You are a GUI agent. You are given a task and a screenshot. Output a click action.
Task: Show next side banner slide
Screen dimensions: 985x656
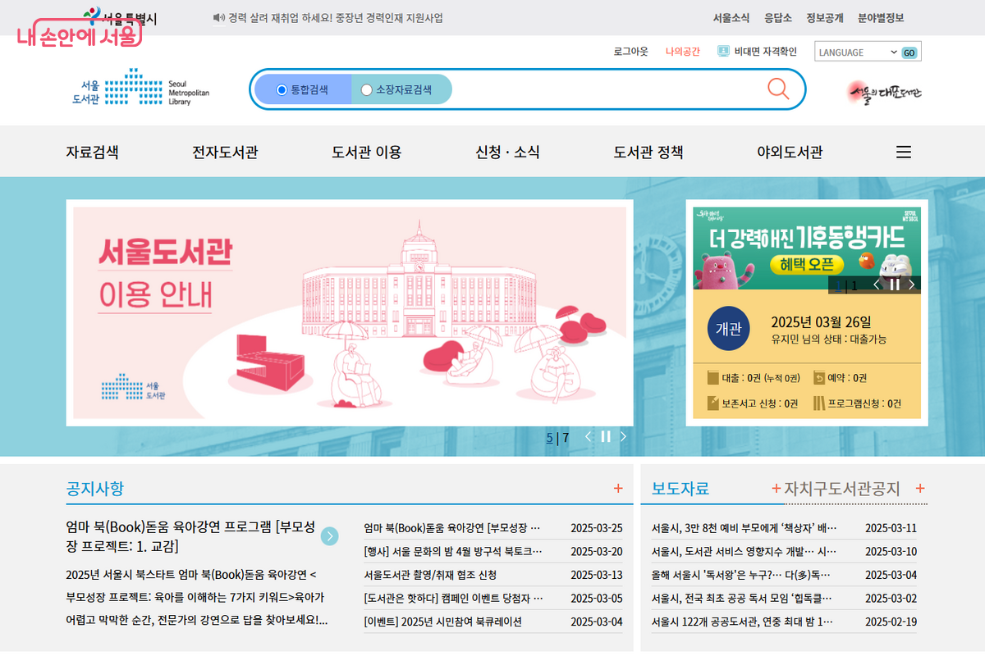point(911,285)
